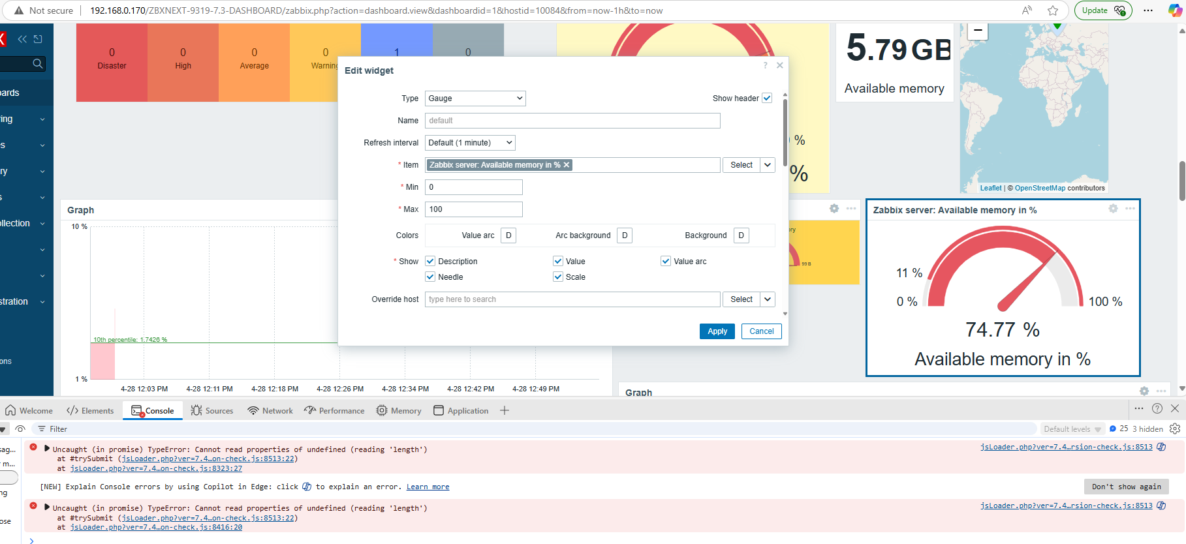Switch to DevTools Memory tab
1186x544 pixels.
click(x=399, y=410)
